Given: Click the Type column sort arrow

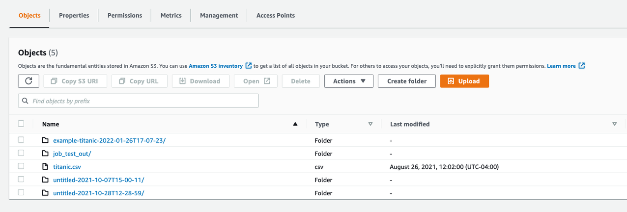Looking at the screenshot, I should [x=370, y=124].
